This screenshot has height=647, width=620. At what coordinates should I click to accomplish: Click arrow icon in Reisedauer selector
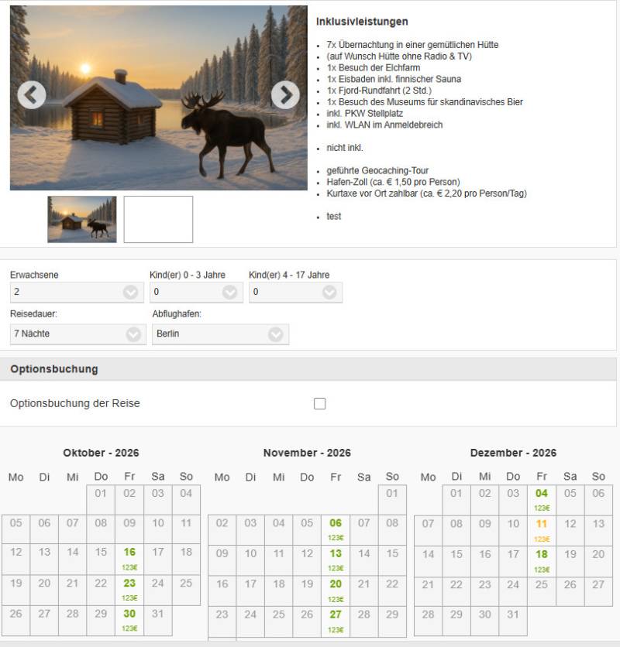(133, 334)
